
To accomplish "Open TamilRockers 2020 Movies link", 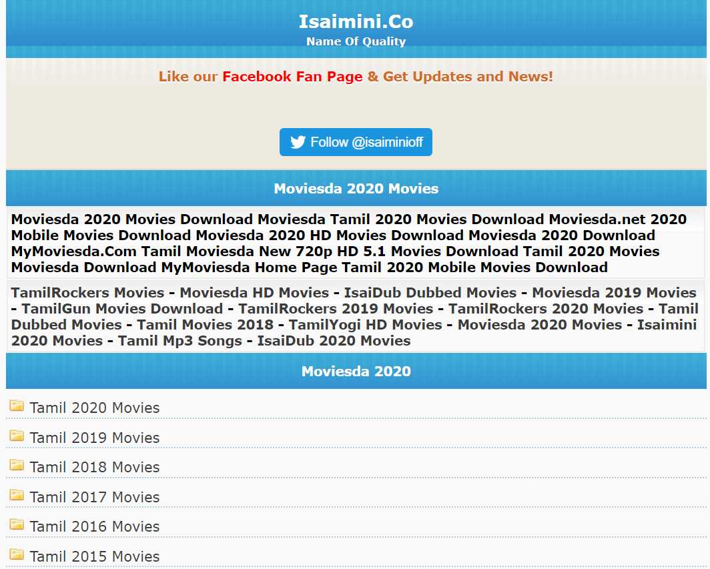I will click(x=546, y=309).
